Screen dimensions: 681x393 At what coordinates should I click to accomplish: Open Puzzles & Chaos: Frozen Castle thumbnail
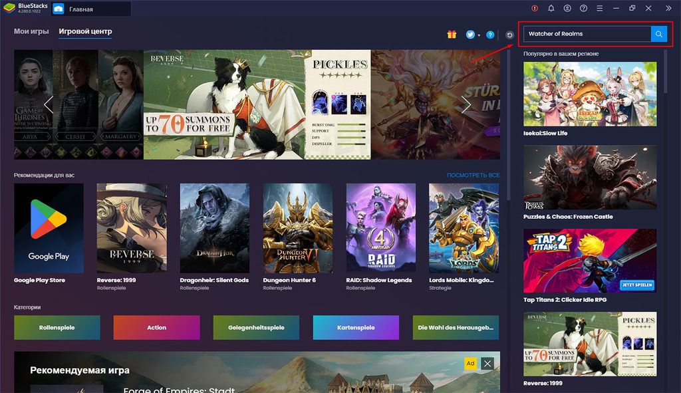[x=590, y=177]
